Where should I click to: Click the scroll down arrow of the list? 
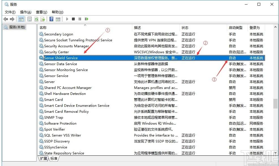coord(275,153)
